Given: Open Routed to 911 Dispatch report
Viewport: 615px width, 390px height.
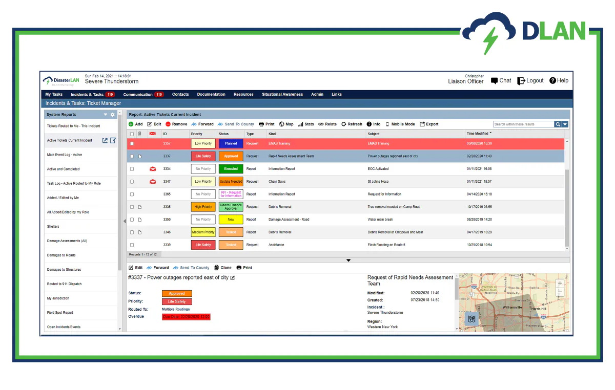Looking at the screenshot, I should click(x=64, y=284).
